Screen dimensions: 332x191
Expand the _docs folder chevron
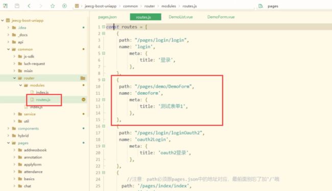tap(8, 35)
